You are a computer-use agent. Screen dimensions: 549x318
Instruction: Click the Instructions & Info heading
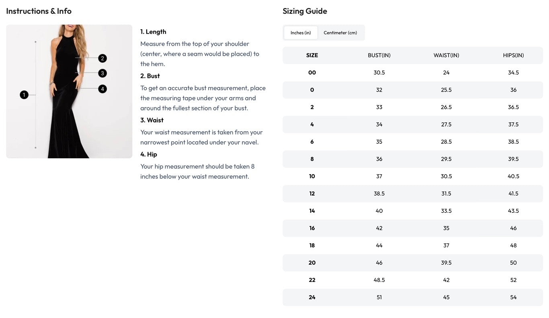(x=39, y=11)
